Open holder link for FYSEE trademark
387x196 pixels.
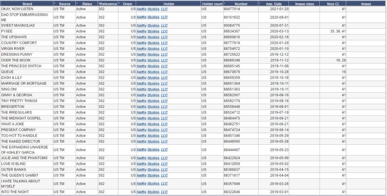pos(152,31)
